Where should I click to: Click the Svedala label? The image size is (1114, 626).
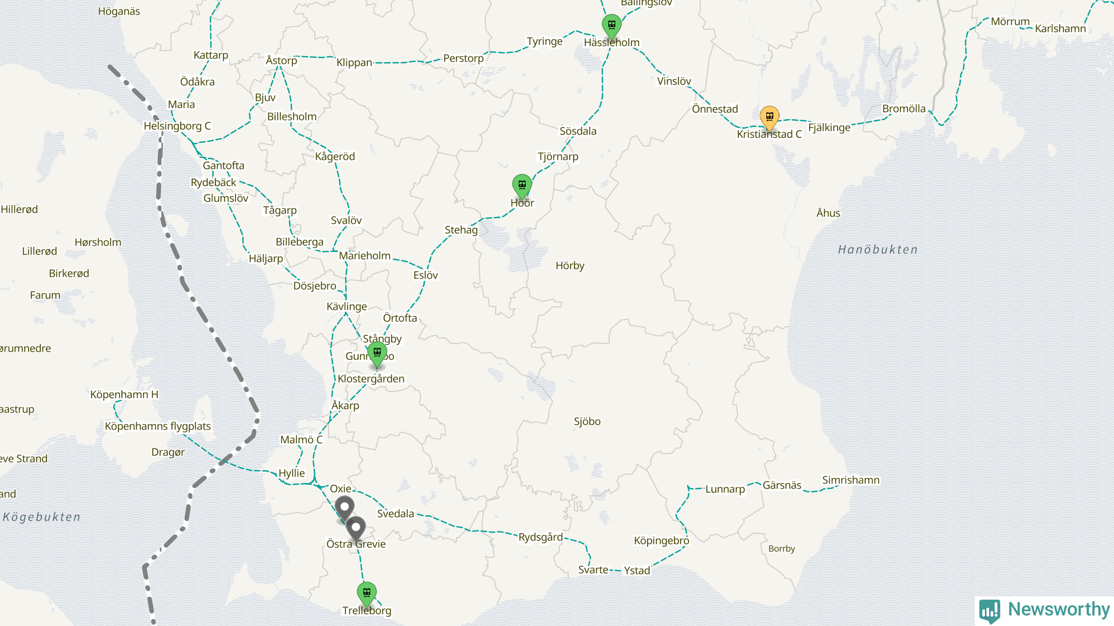395,514
